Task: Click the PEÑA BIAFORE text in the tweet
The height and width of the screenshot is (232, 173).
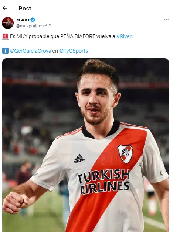Action: (x=78, y=36)
